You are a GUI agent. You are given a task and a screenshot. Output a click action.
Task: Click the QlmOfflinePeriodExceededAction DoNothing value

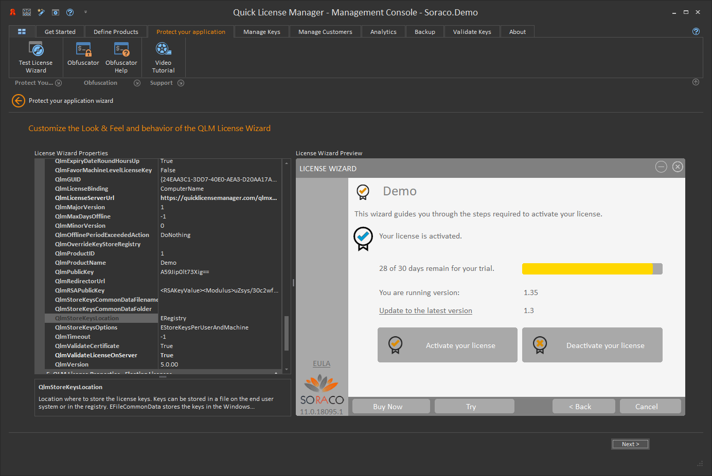220,235
